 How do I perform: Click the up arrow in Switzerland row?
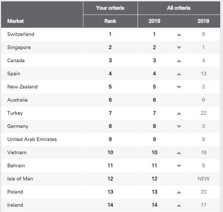point(179,34)
